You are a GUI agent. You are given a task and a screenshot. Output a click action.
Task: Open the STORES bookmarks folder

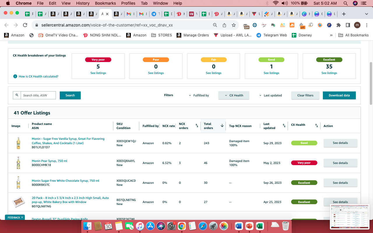(x=162, y=35)
